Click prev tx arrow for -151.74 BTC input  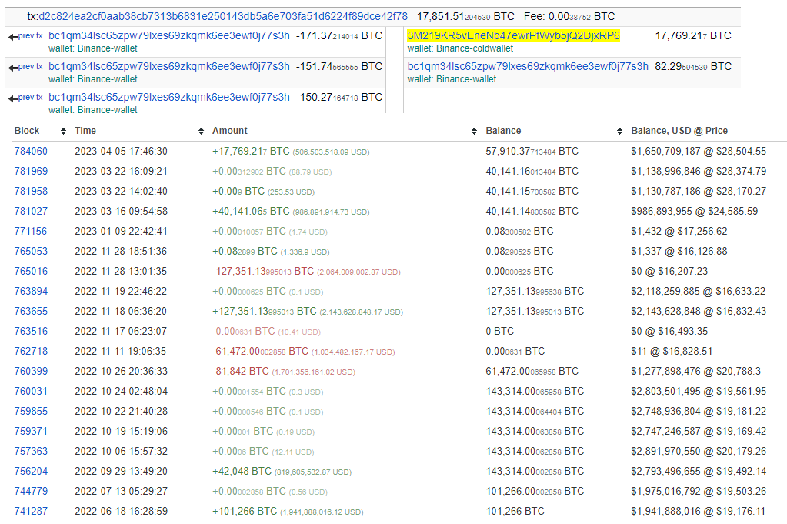coord(25,67)
